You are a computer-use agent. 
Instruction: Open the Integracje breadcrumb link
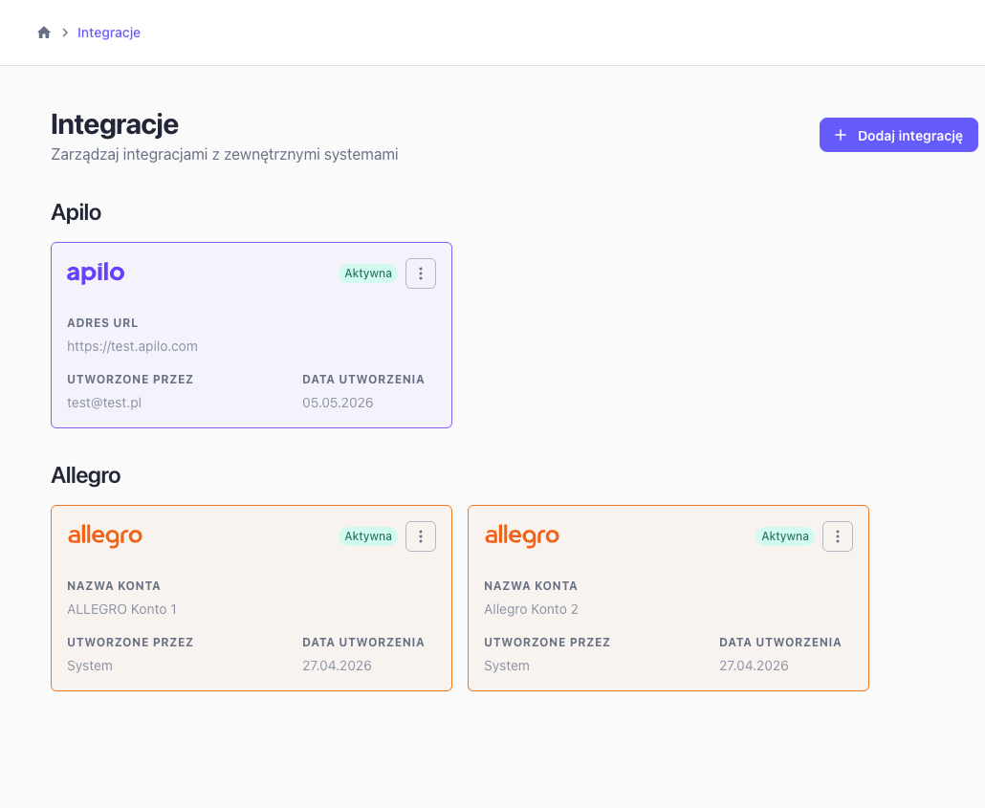[x=109, y=33]
